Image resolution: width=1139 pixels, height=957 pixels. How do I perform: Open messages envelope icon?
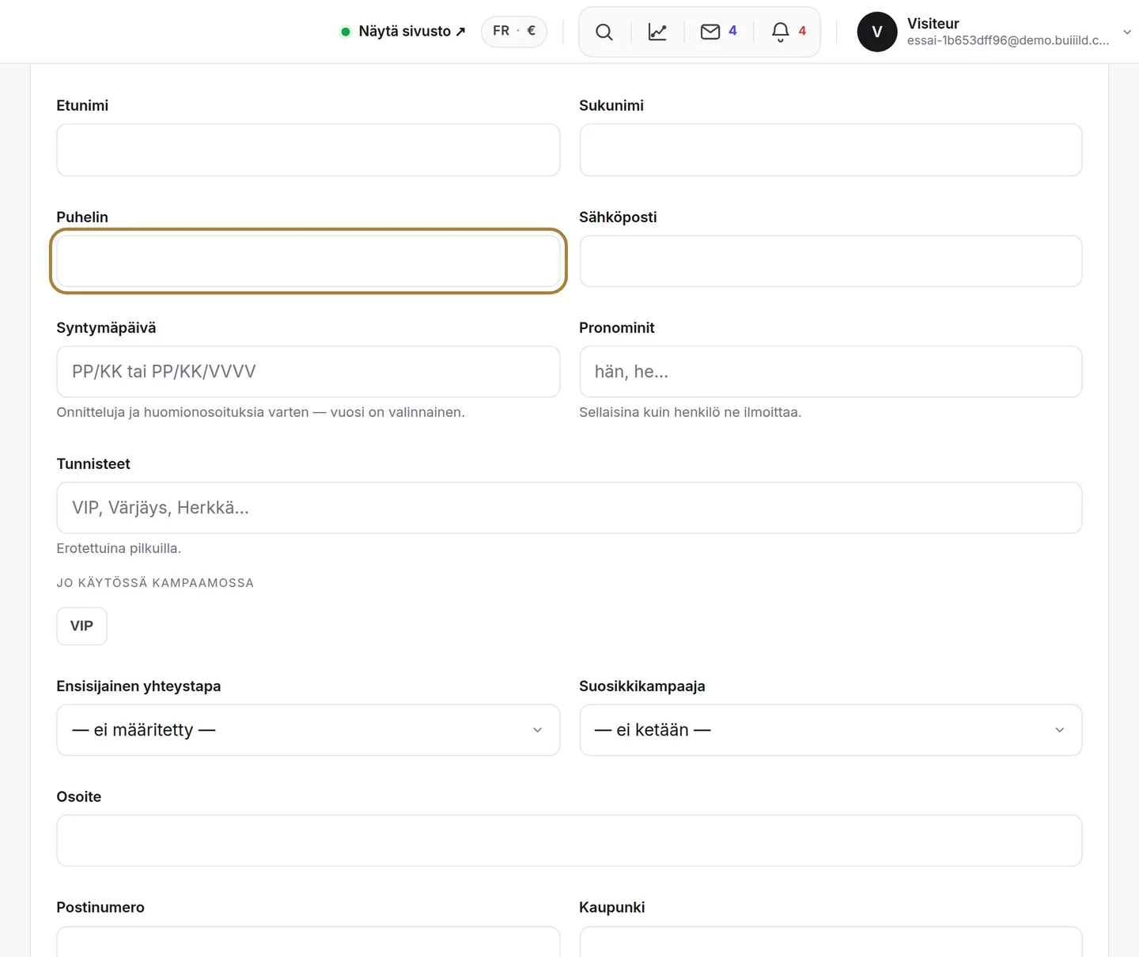point(718,32)
